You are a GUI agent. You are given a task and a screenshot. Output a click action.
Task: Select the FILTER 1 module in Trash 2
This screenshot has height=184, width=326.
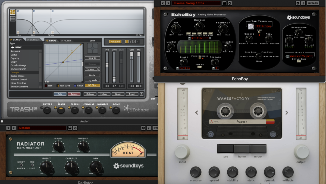point(47,110)
